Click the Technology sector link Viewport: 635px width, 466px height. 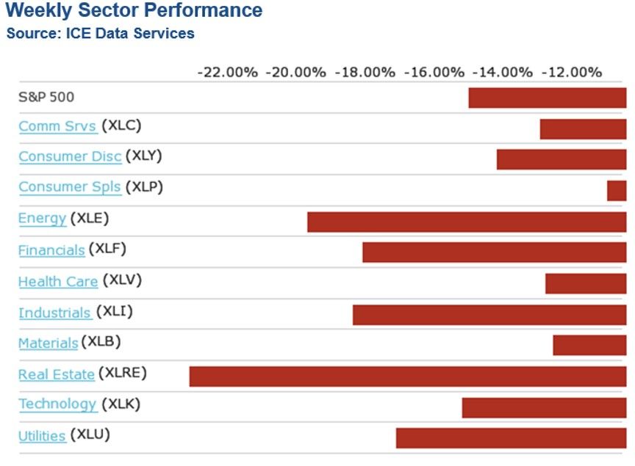(57, 404)
